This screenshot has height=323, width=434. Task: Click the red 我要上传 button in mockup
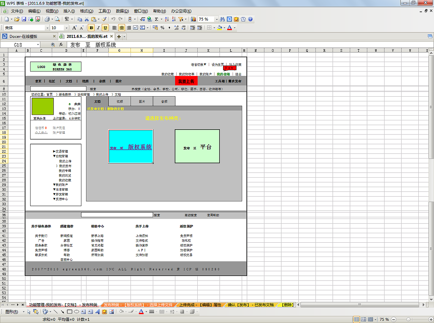[x=186, y=81]
